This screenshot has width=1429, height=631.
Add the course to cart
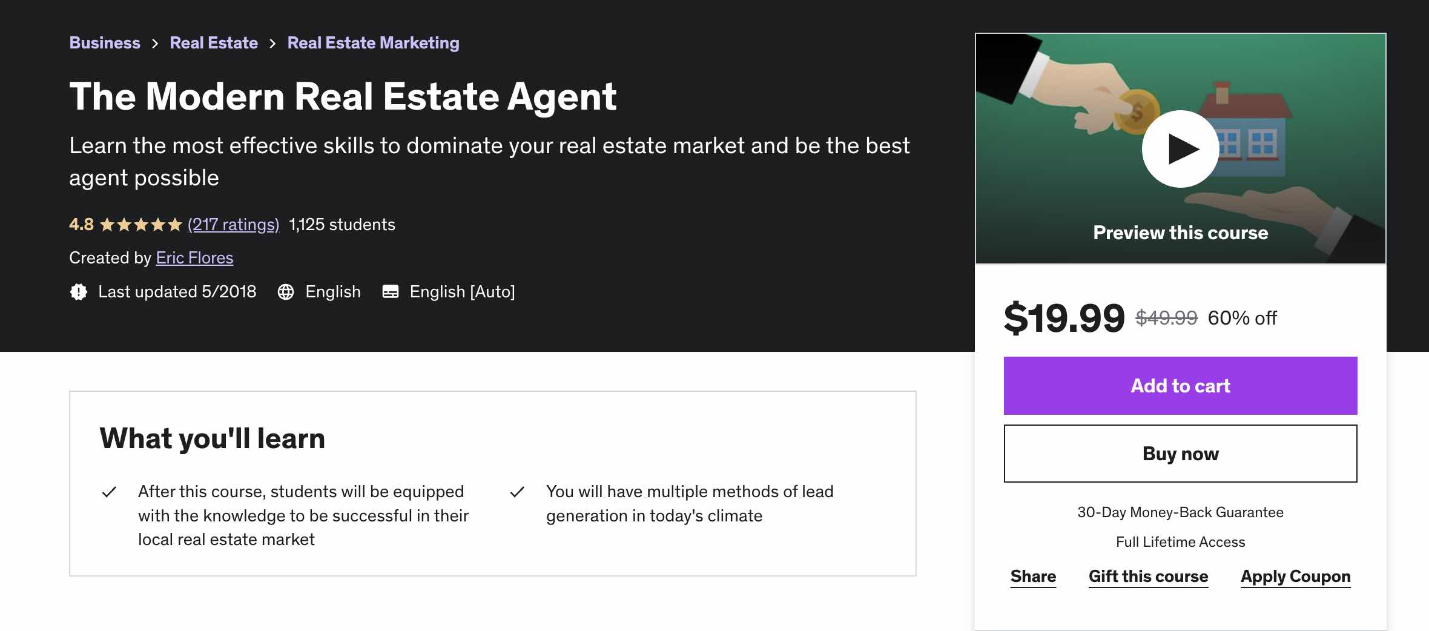click(x=1180, y=386)
